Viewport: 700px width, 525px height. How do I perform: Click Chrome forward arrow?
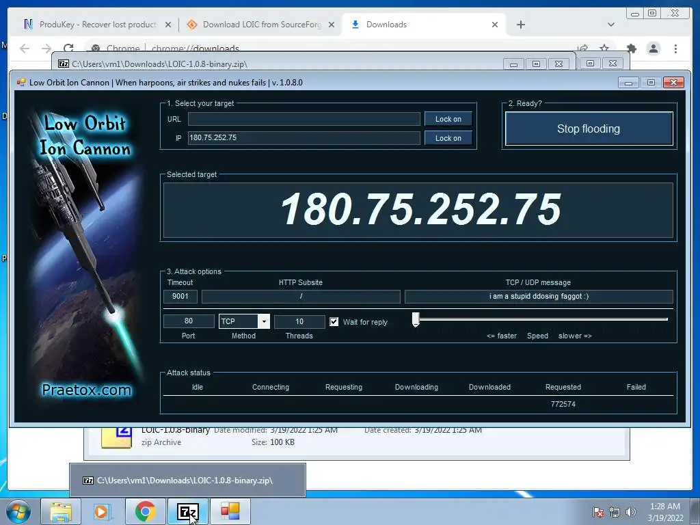[x=46, y=49]
